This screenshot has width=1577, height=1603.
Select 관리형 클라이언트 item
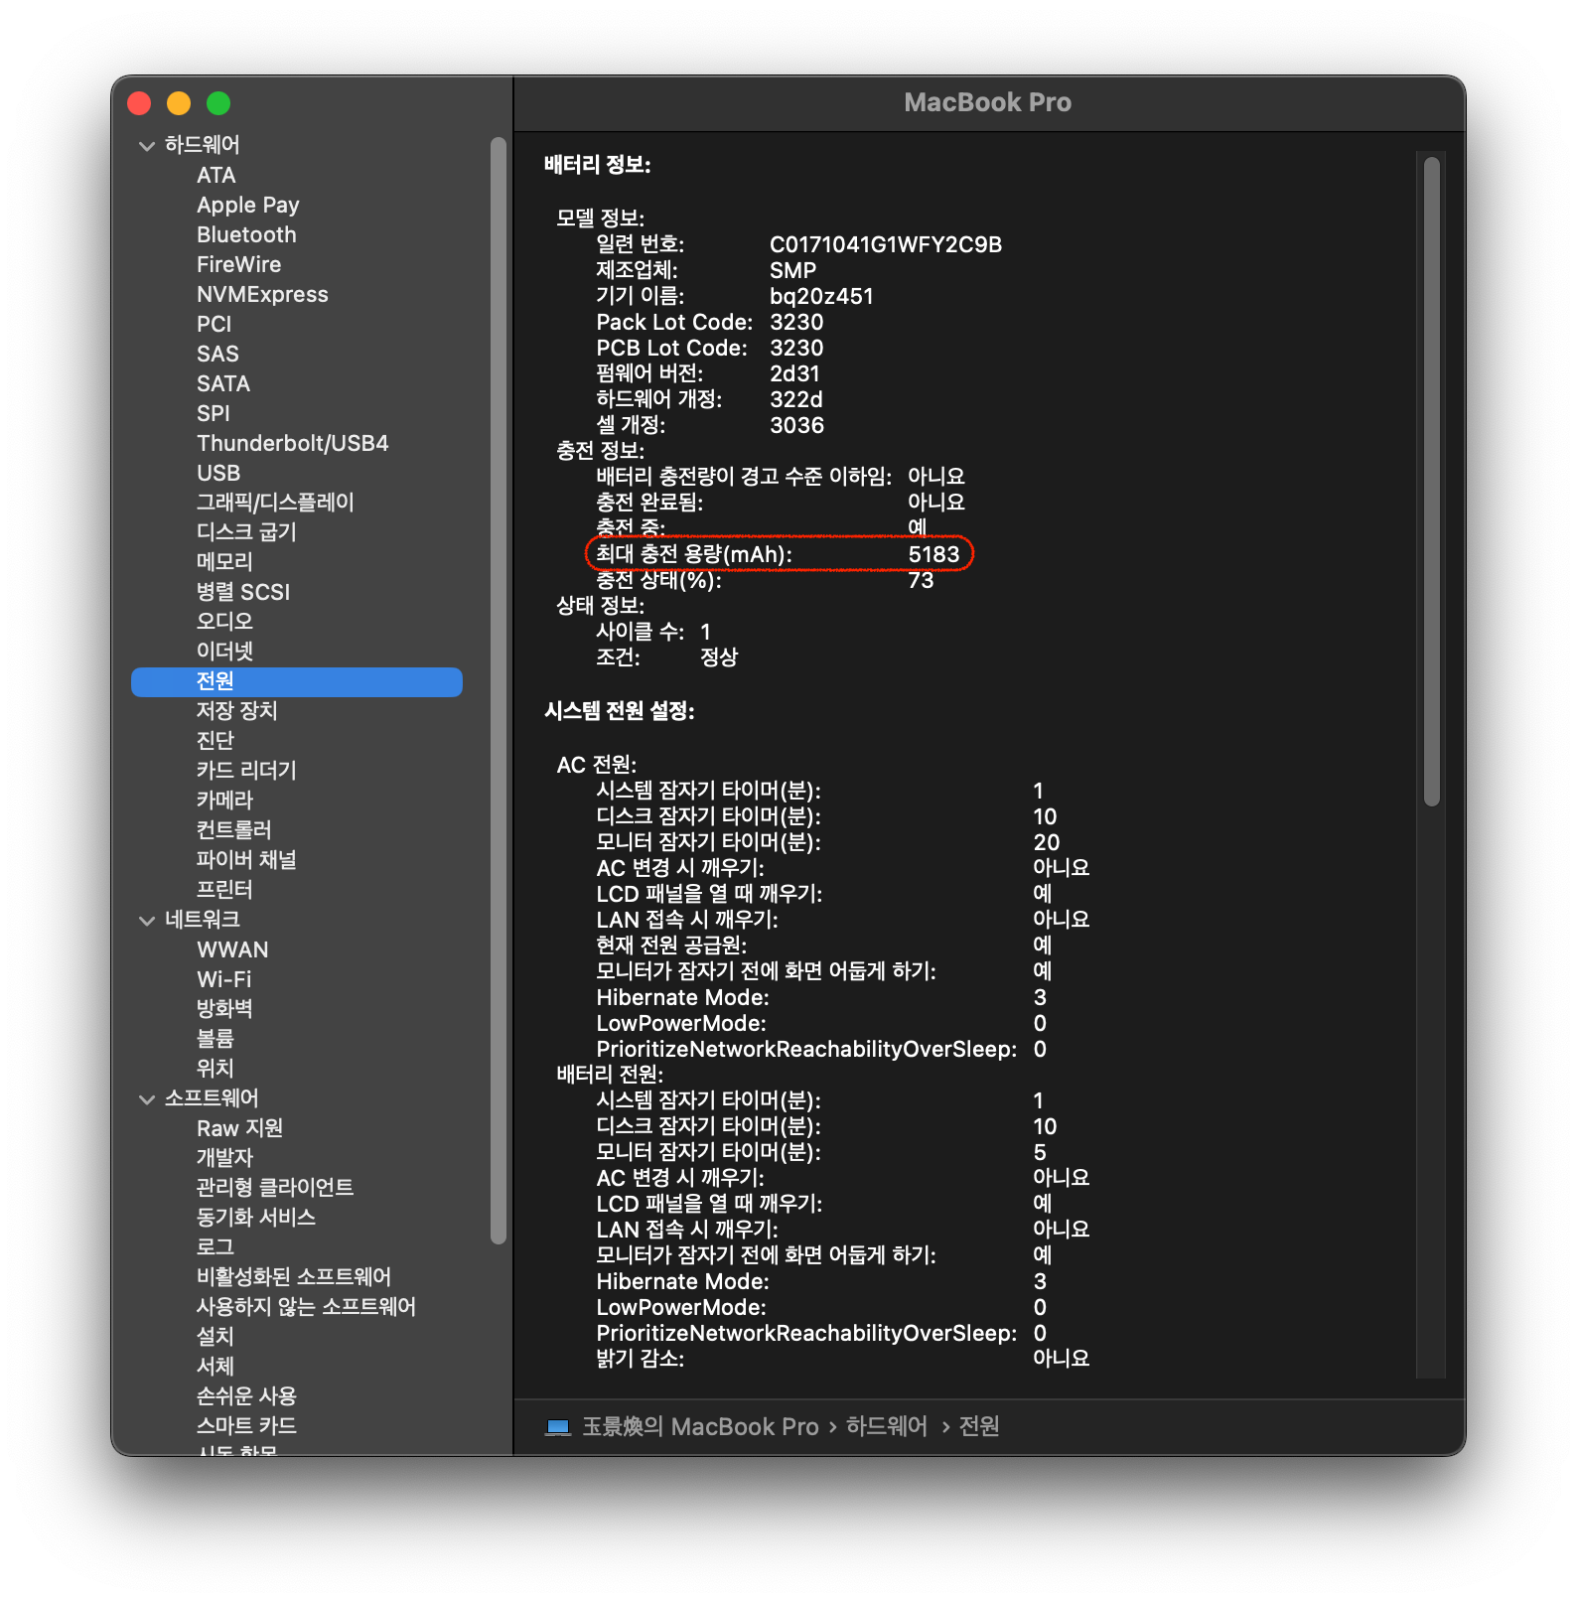click(275, 1188)
